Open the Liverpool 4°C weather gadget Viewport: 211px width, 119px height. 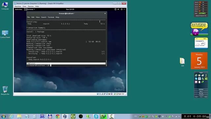[201, 43]
